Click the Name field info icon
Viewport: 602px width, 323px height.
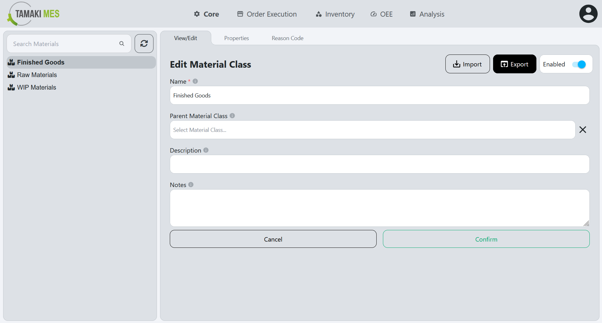pos(195,81)
